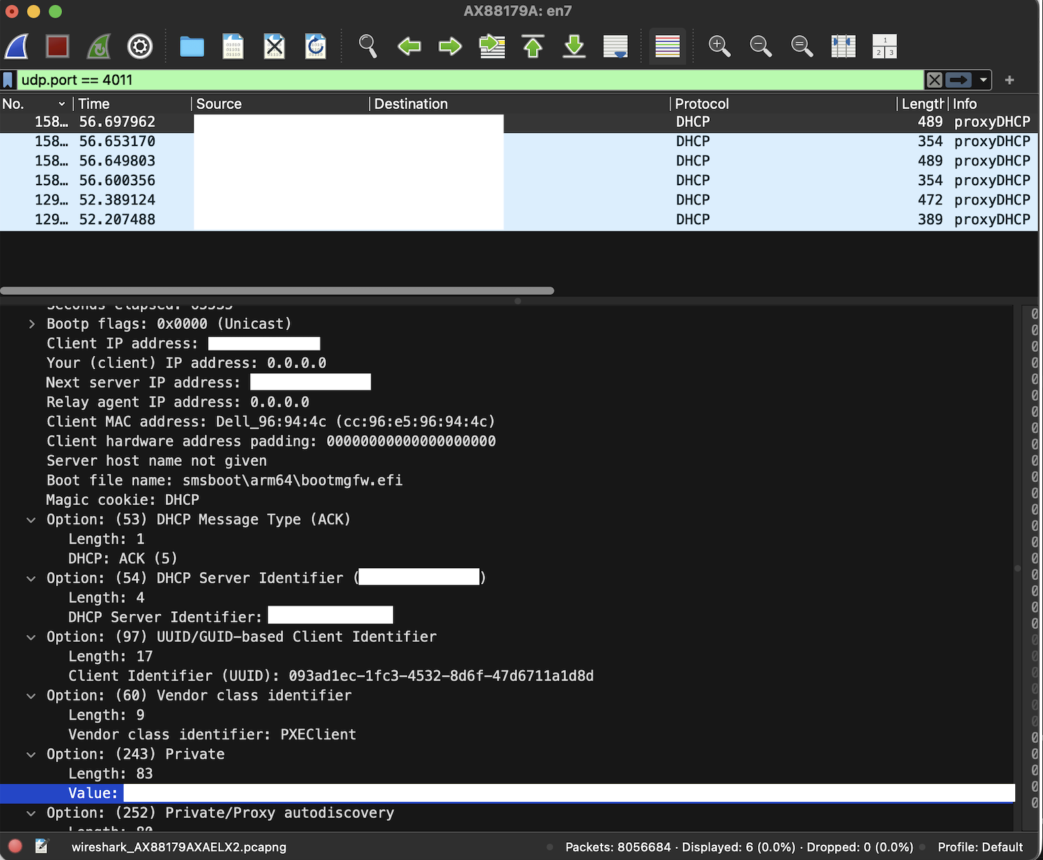Clear the display filter with X button
The height and width of the screenshot is (860, 1043).
[x=934, y=80]
